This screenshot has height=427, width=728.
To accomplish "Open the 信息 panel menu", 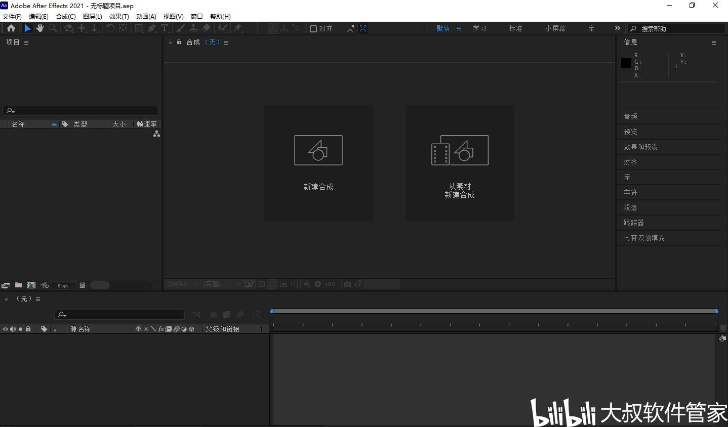I will pos(714,42).
